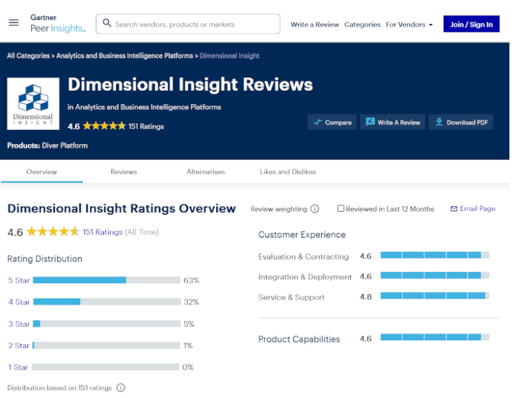Screen dimensions: 522x398
Task: Open the Likes and Dislikes tab
Action: (288, 172)
